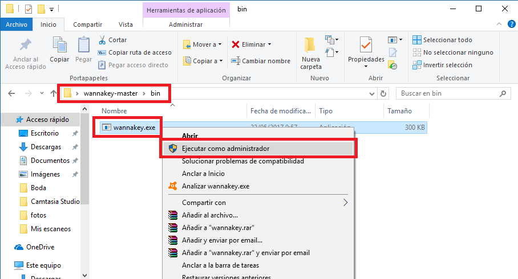Click the Editar document icon in the Abrir group
This screenshot has width=518, height=279.
392,52
